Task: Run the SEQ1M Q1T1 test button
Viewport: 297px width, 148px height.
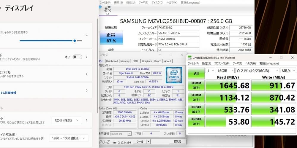Action: [196, 97]
